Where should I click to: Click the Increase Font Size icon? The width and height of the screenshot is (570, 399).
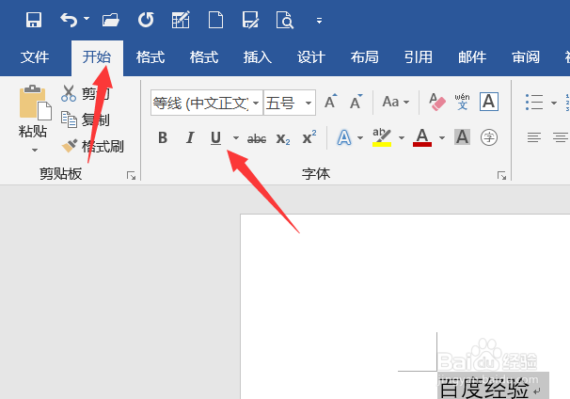pos(331,102)
